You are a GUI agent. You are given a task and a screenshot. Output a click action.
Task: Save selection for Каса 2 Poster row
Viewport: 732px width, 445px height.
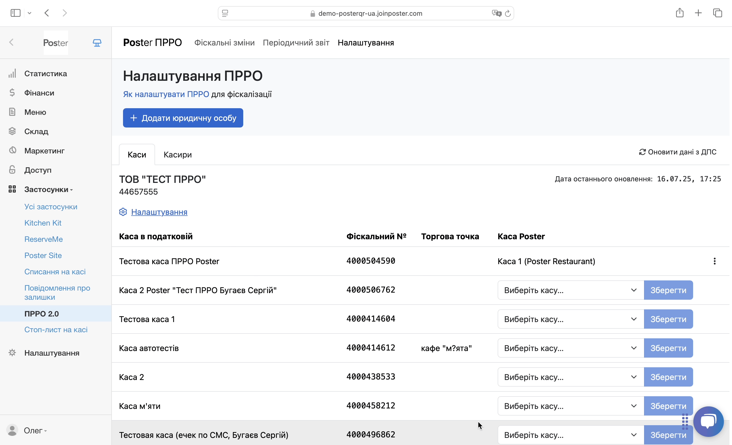point(668,290)
